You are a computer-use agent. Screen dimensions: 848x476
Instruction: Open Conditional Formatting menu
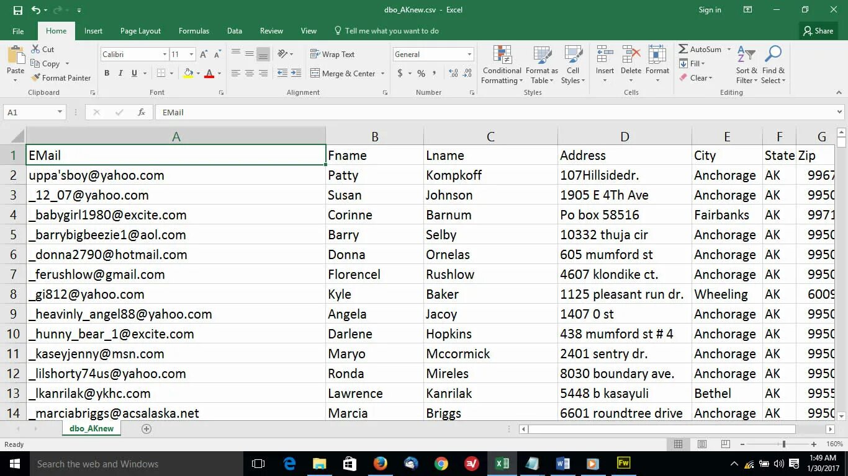pyautogui.click(x=502, y=64)
